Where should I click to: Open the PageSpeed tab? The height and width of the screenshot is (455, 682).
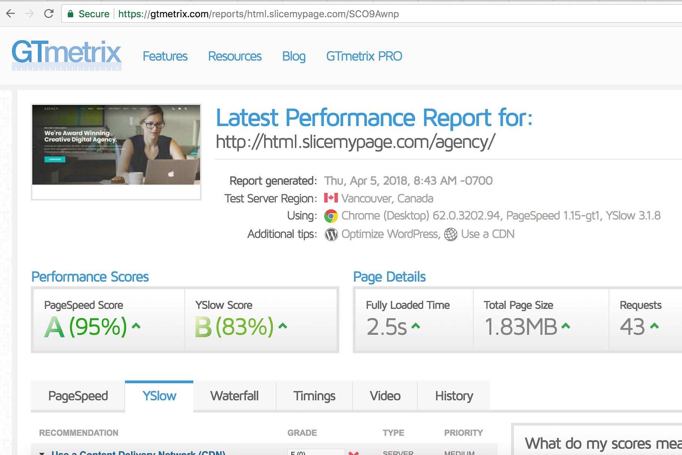point(78,396)
